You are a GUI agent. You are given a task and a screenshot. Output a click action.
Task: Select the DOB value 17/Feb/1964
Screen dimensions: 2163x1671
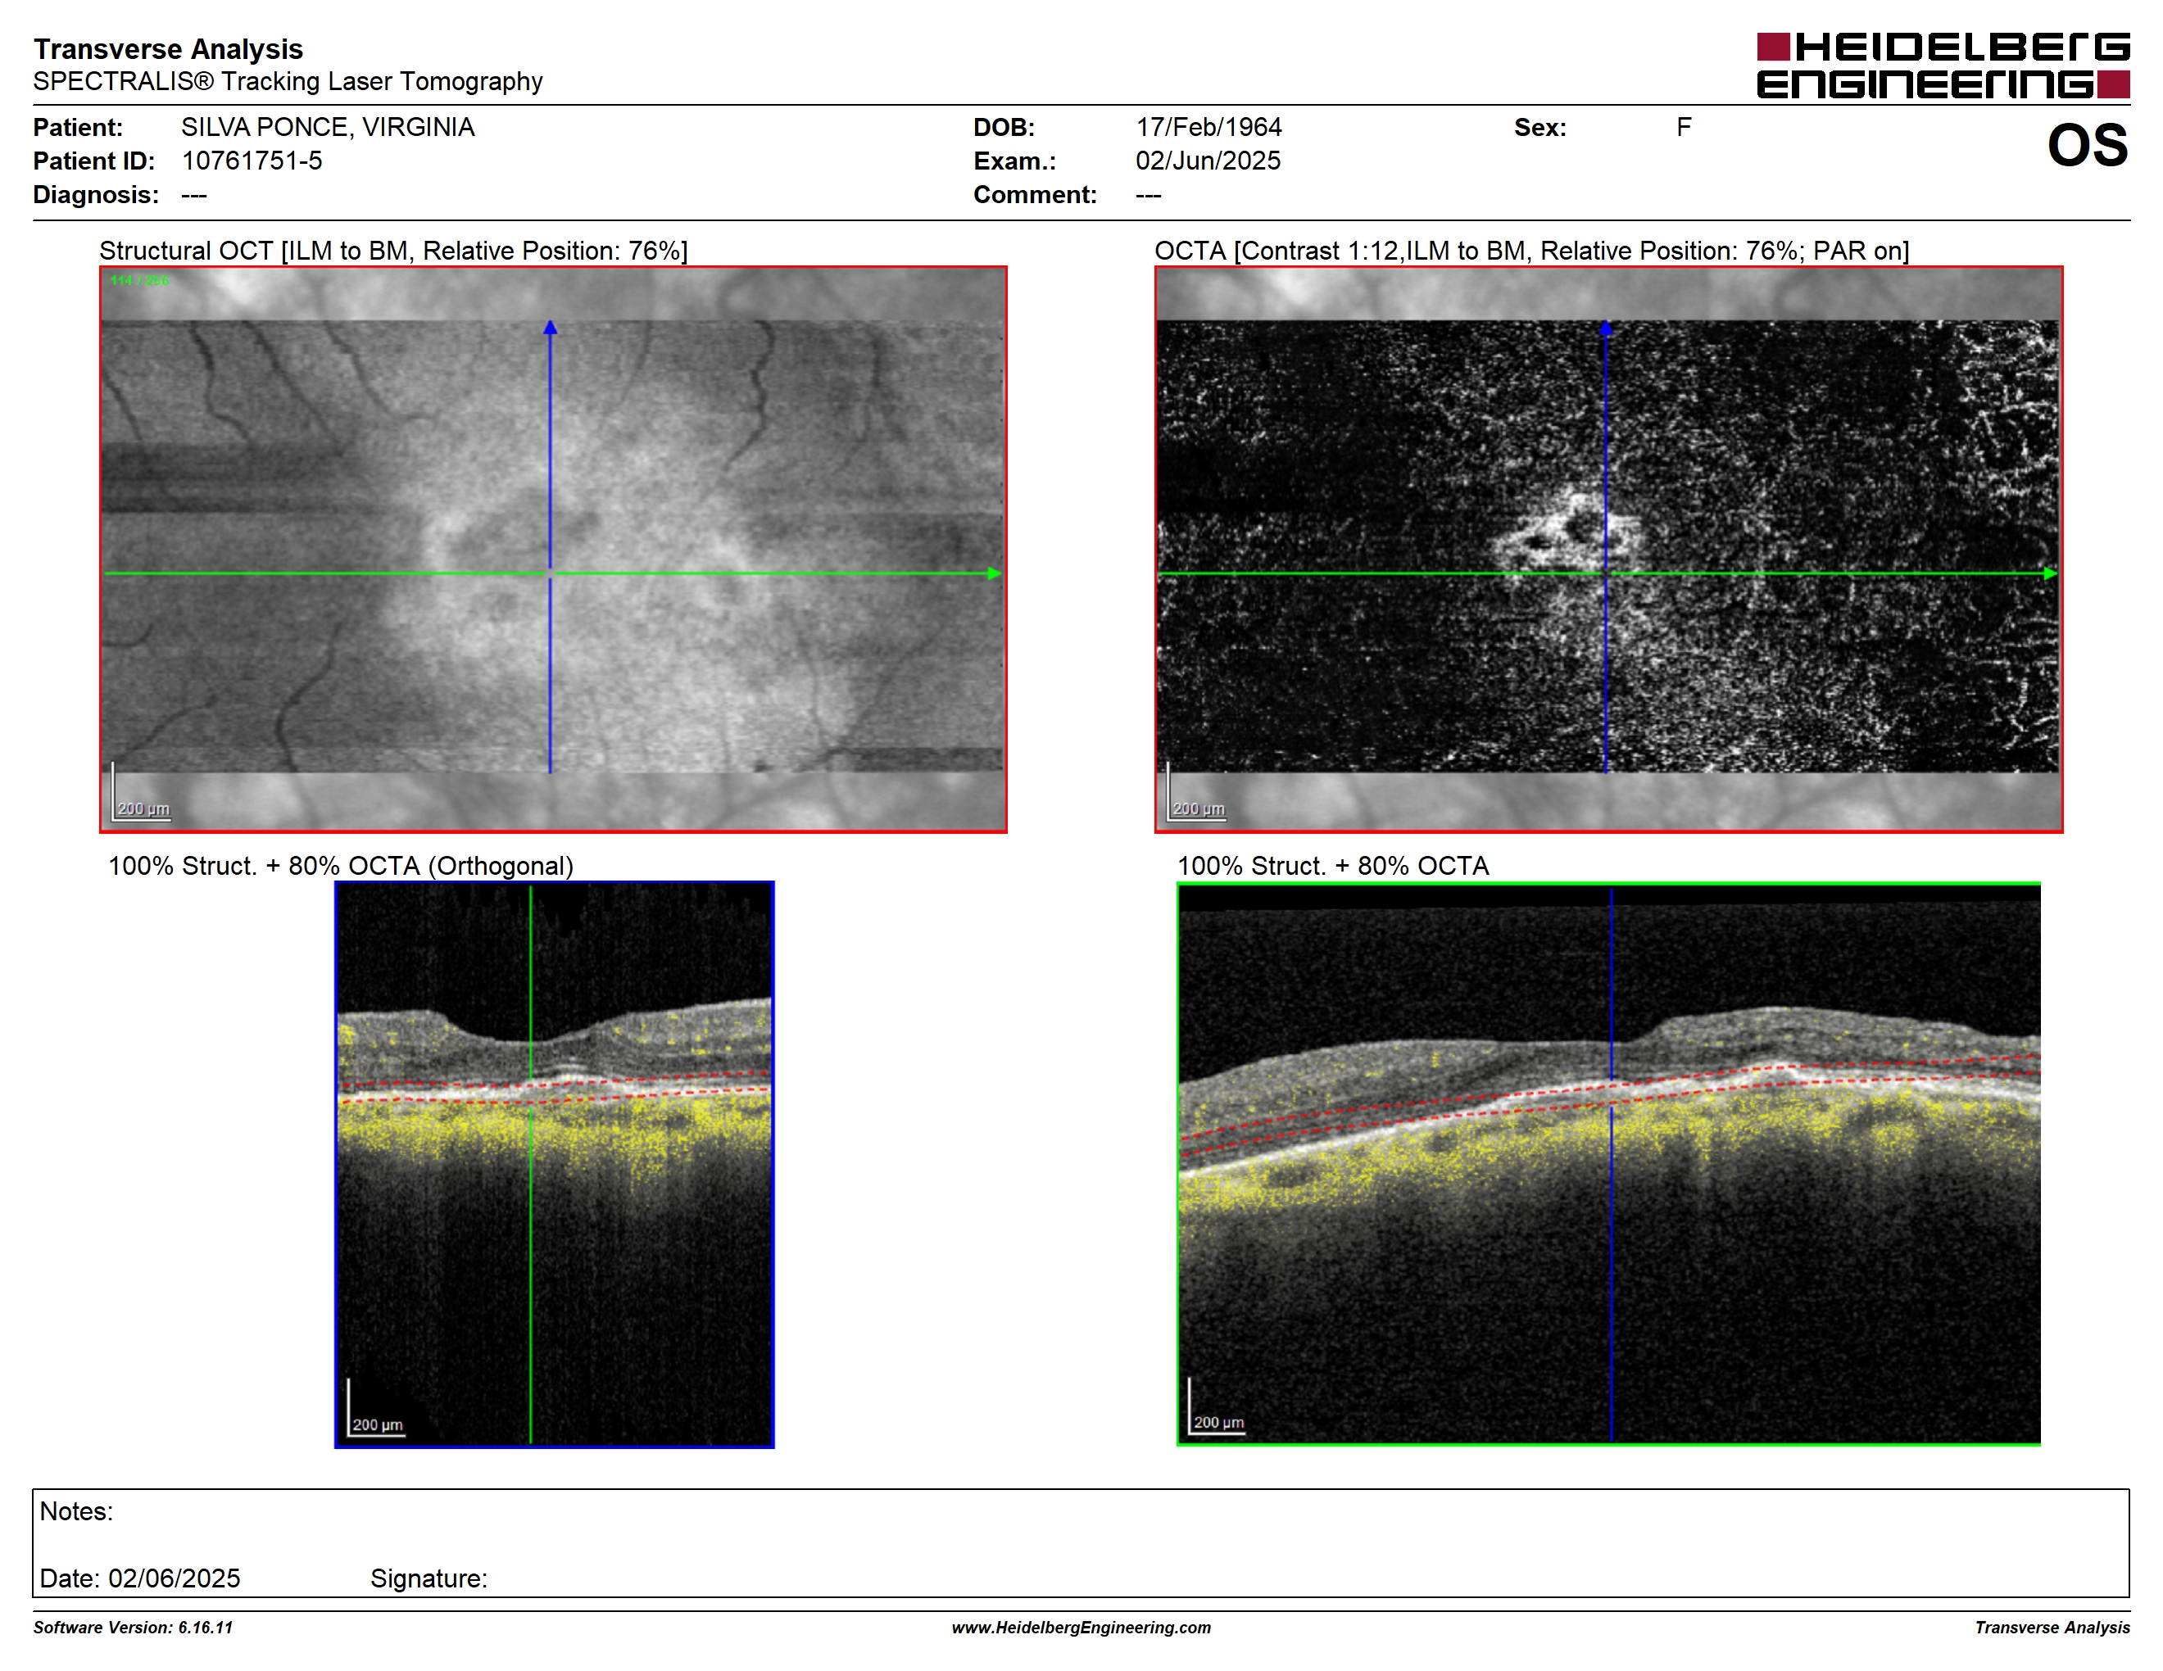pyautogui.click(x=1208, y=128)
